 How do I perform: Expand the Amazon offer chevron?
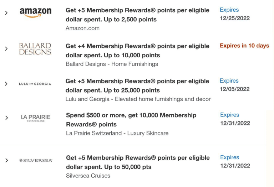pos(6,13)
